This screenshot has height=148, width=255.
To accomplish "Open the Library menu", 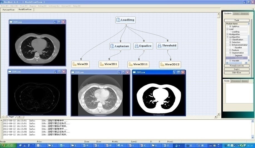I will 54,6.
